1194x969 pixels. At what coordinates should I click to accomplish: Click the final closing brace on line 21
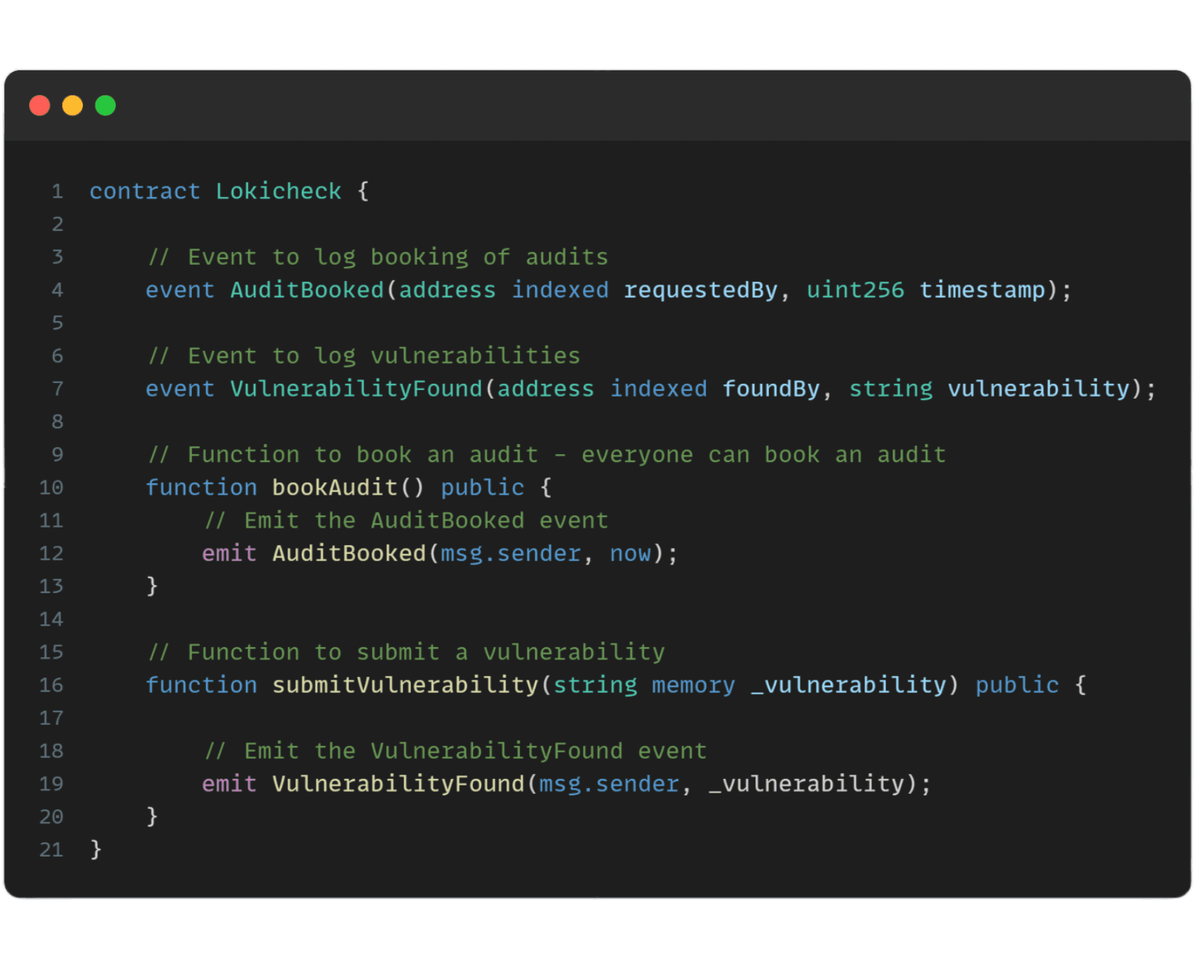coord(96,849)
